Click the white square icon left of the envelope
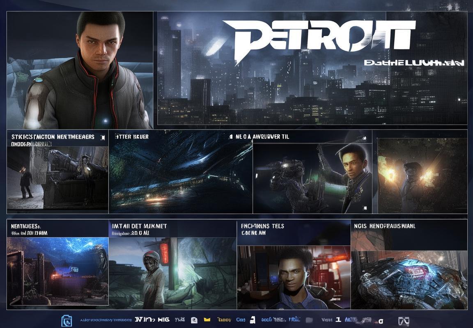Viewport: 473px width, 328px height. [194, 320]
